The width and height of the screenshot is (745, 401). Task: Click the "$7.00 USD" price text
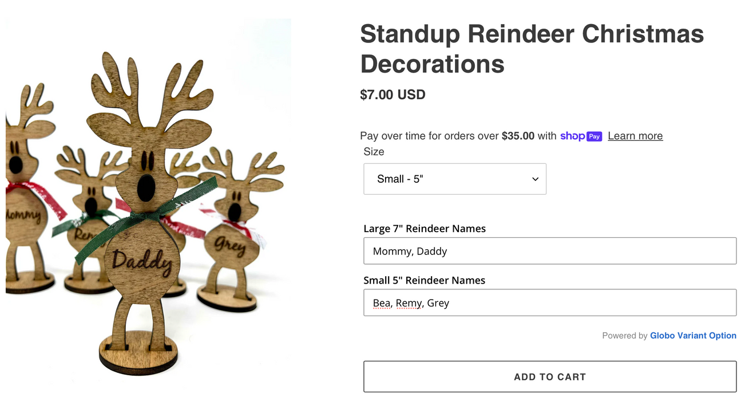393,95
